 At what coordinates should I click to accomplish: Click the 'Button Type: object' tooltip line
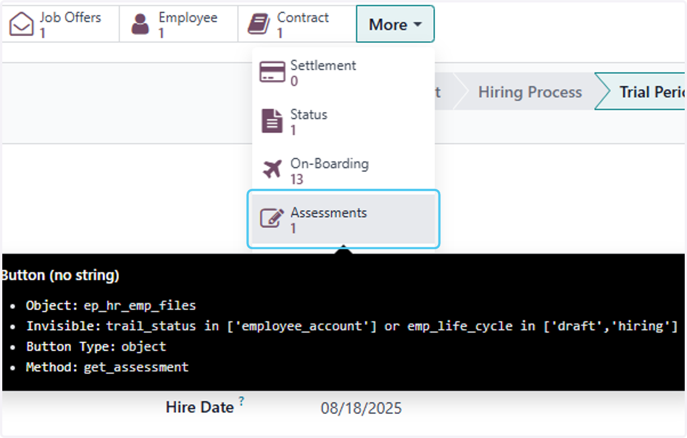[x=96, y=346]
